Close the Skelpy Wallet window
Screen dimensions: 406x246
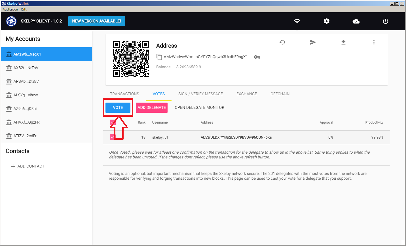[402, 4]
